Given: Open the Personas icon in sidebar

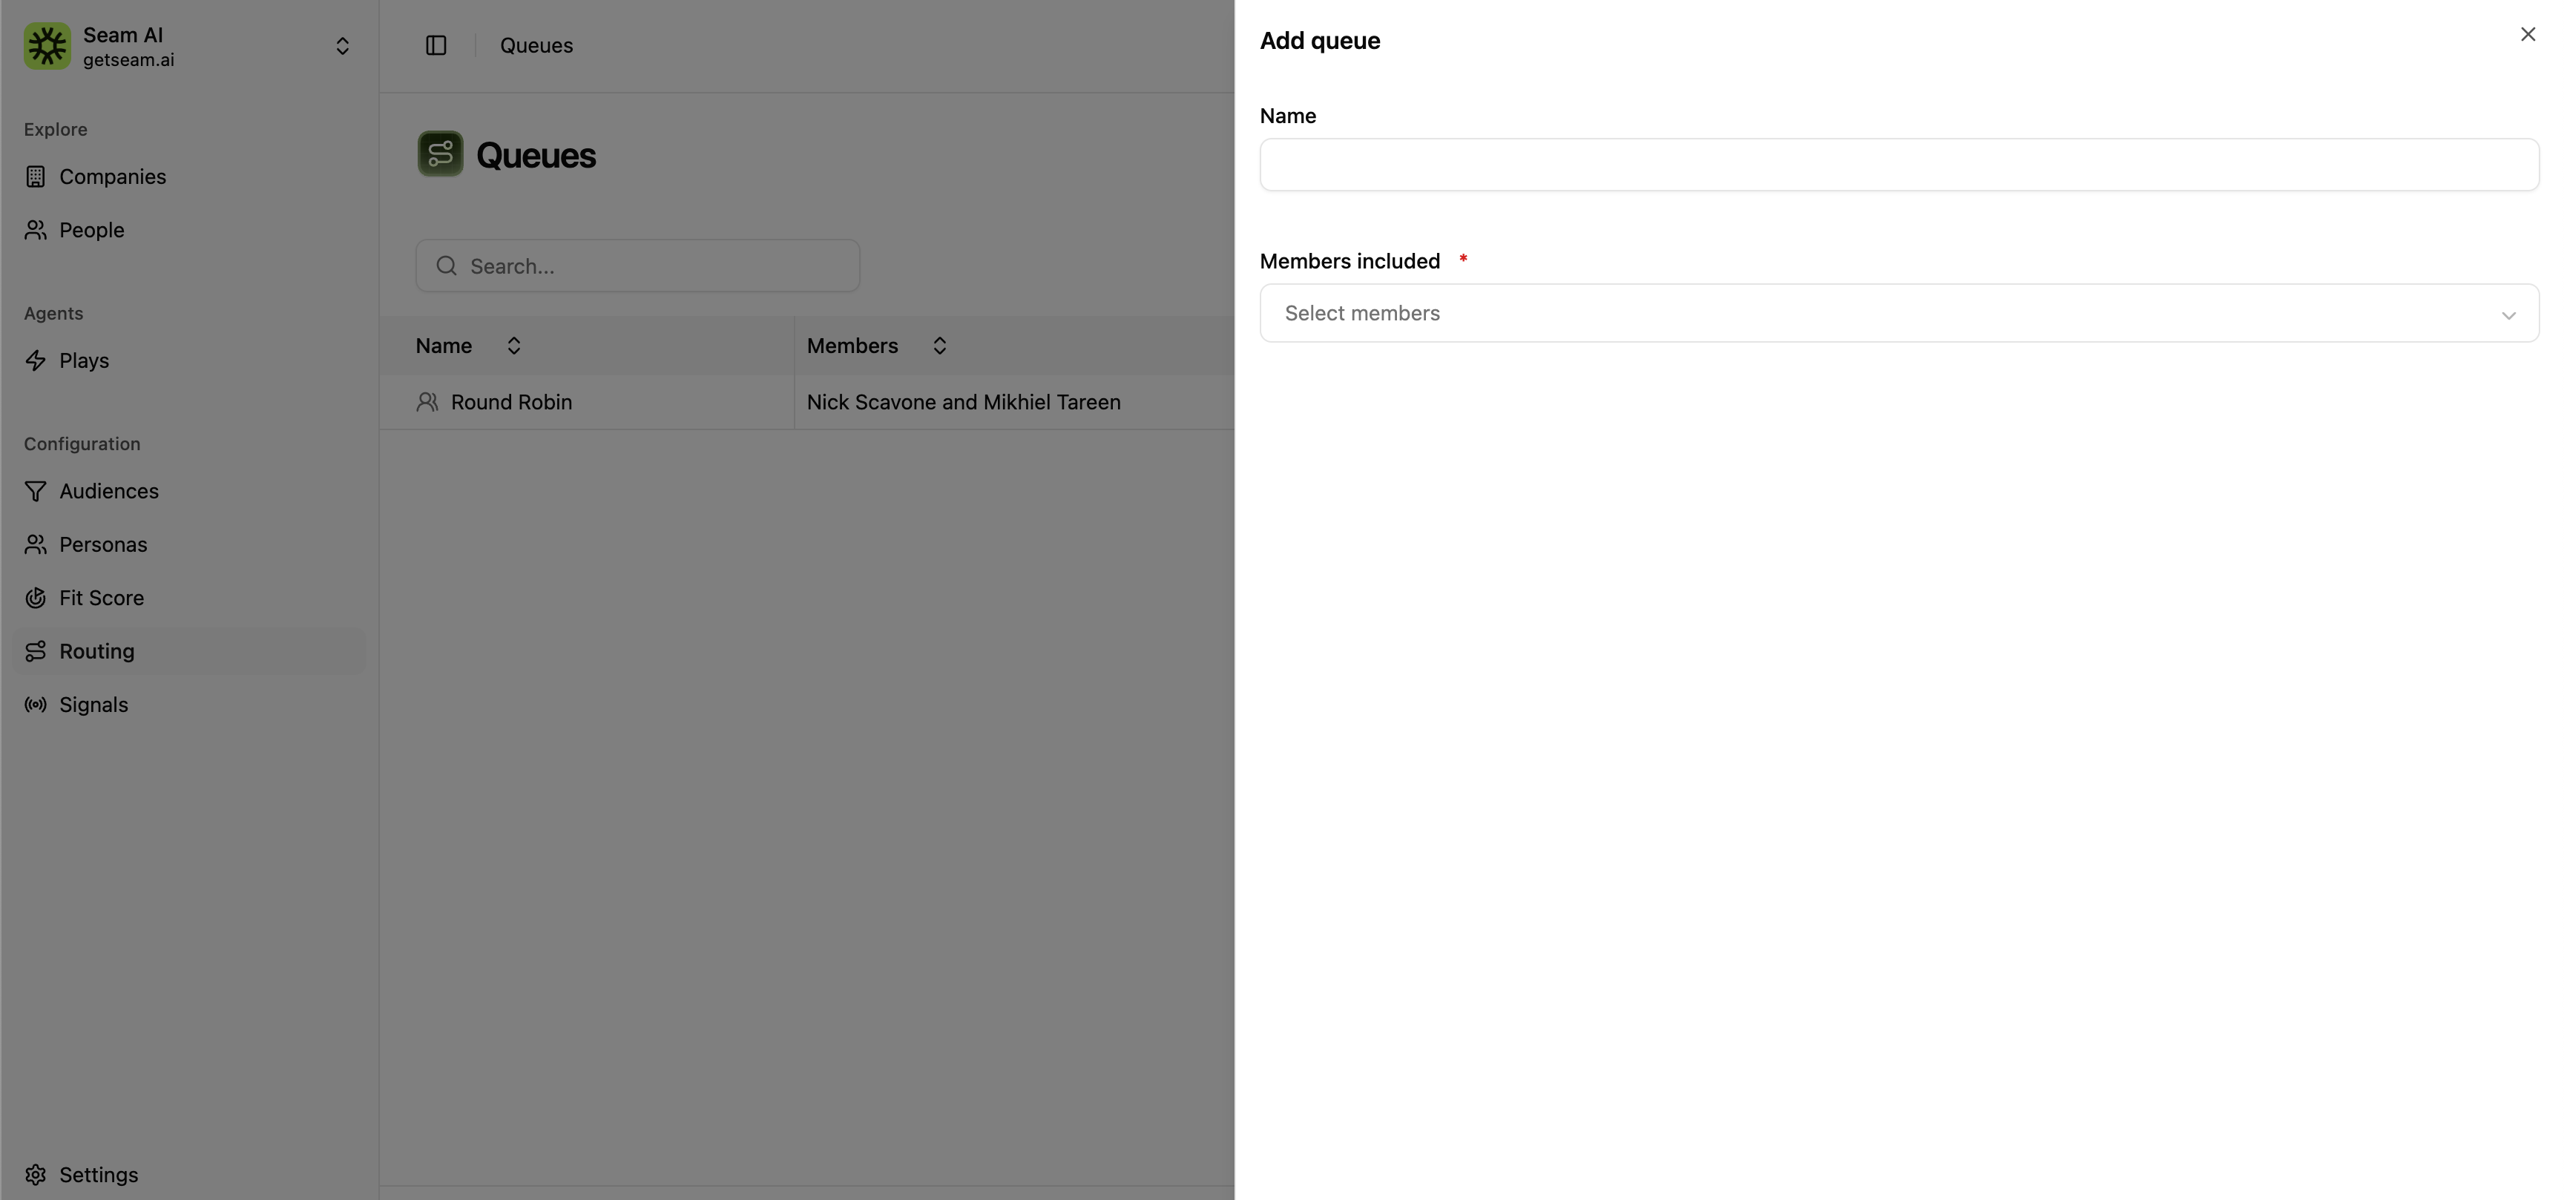Looking at the screenshot, I should pyautogui.click(x=36, y=544).
